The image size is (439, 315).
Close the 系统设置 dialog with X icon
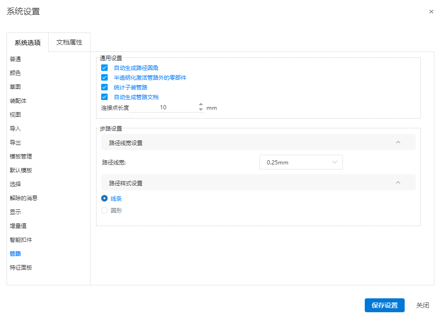tap(431, 12)
